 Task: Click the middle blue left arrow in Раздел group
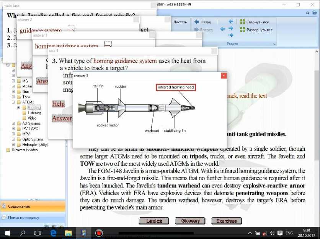tap(223, 29)
